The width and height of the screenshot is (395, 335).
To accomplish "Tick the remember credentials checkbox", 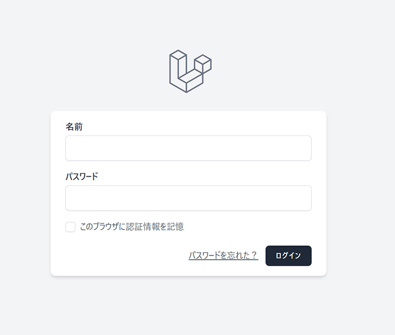I will (x=70, y=227).
